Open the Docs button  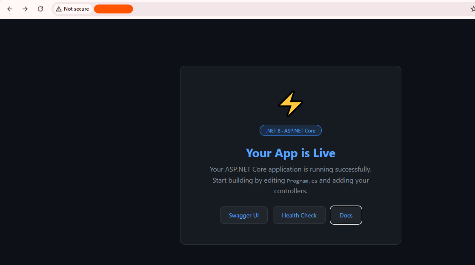(346, 215)
